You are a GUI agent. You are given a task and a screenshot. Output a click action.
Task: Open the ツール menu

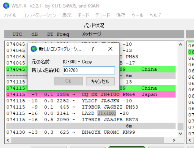click(x=137, y=15)
